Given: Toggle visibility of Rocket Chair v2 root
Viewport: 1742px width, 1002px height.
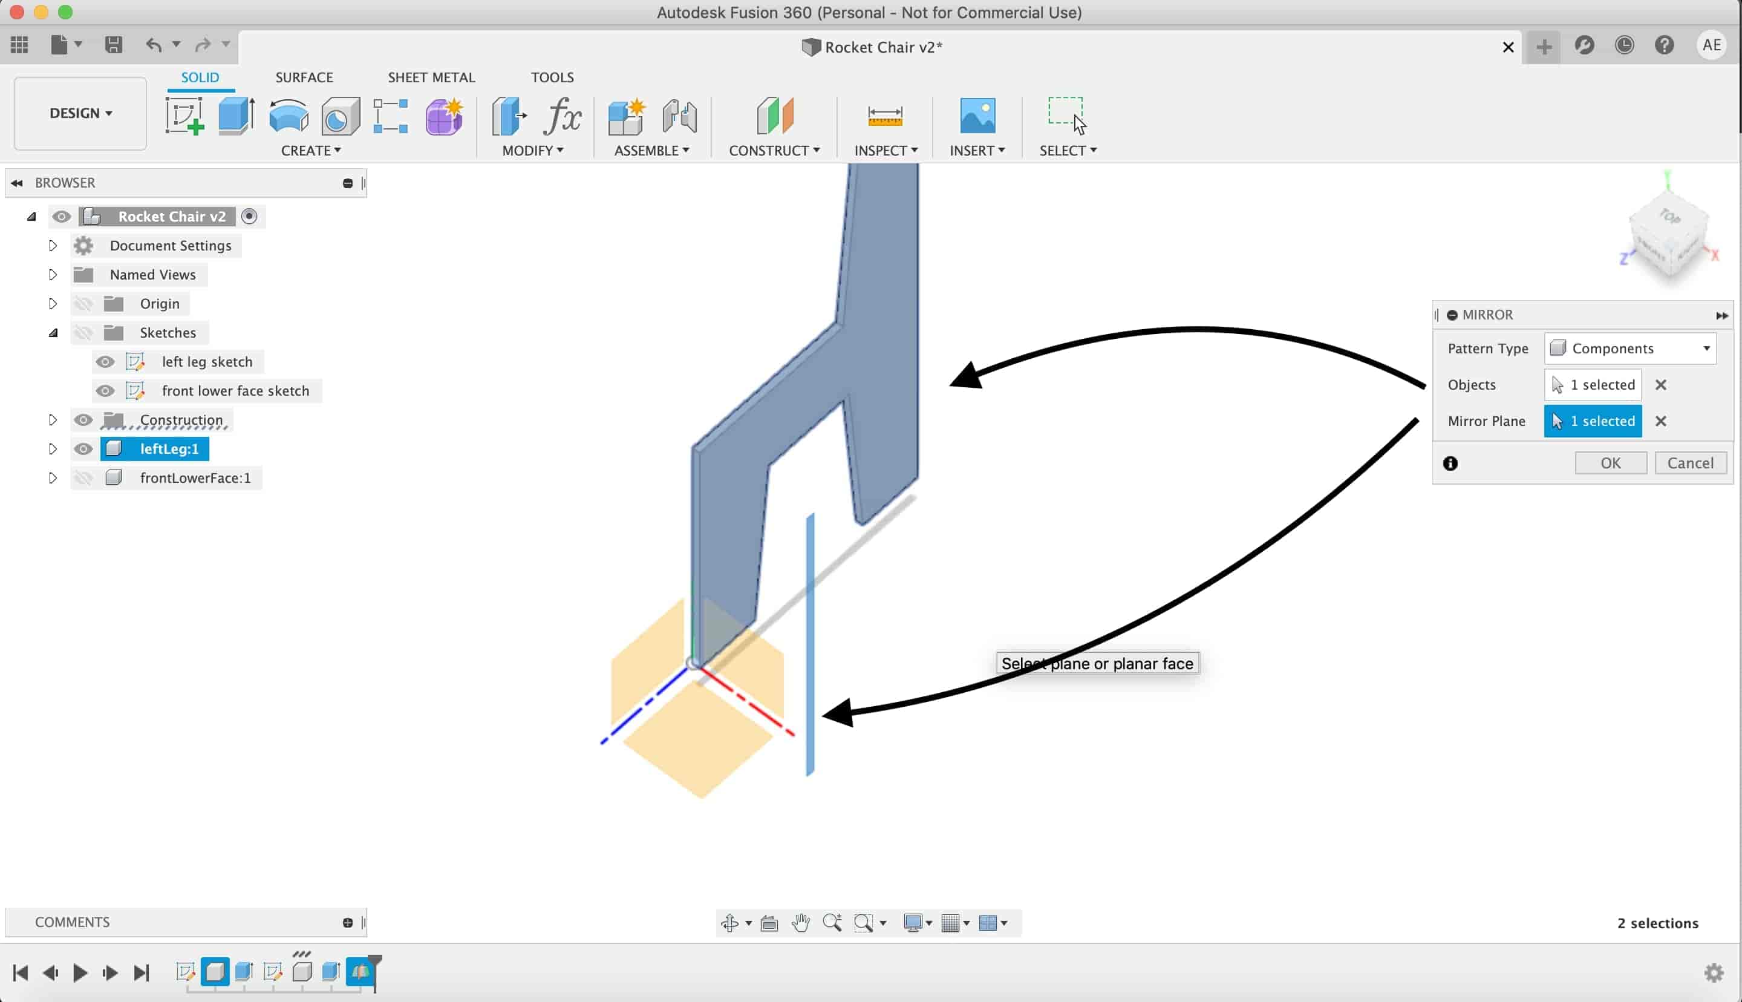Looking at the screenshot, I should click(x=61, y=217).
